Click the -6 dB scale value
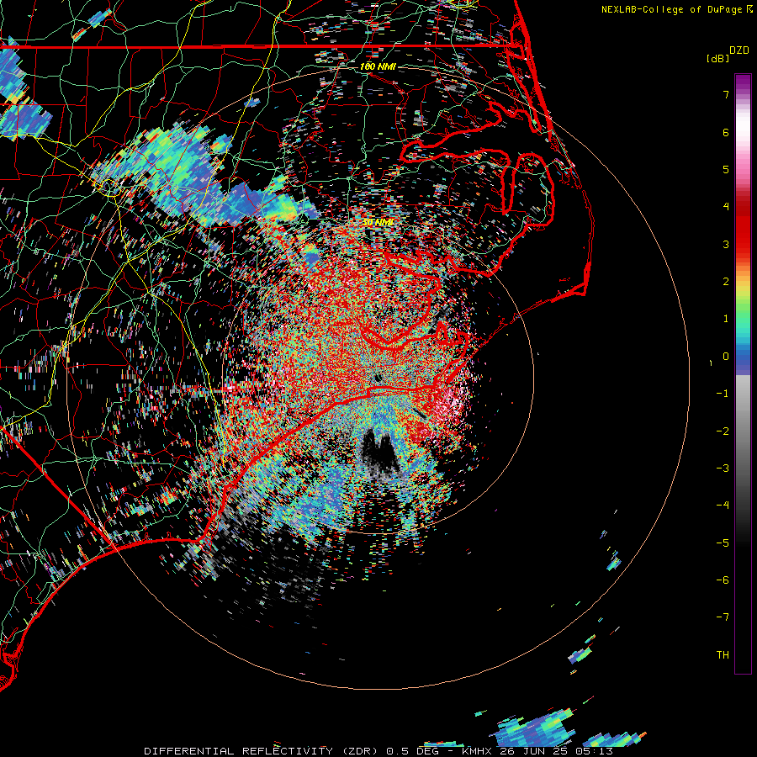 coord(723,580)
